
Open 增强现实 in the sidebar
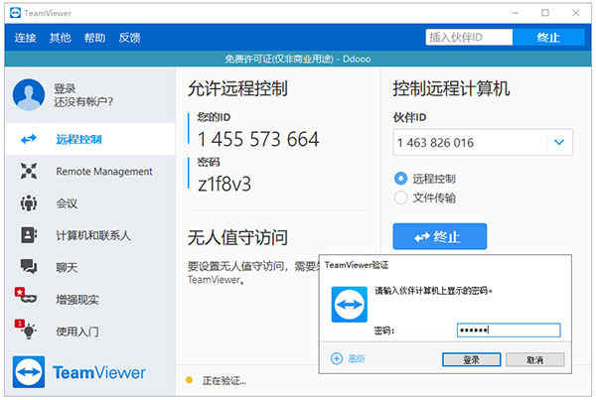pyautogui.click(x=90, y=300)
